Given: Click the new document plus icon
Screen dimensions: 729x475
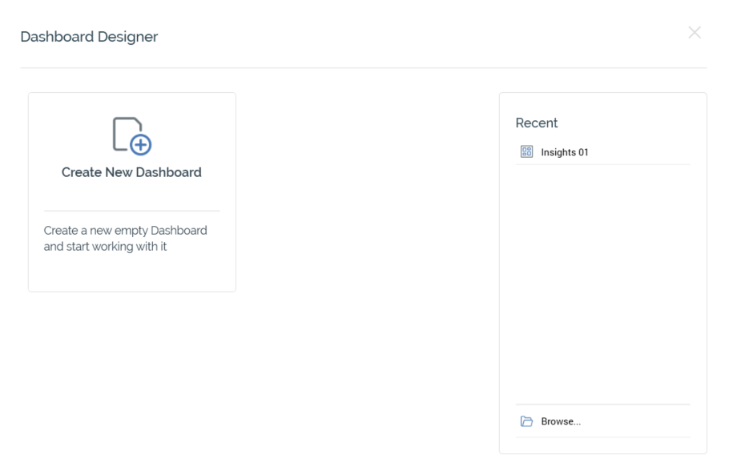Looking at the screenshot, I should 131,135.
